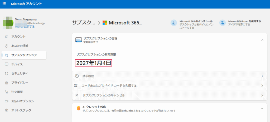Click the coin stack icon for AI クレジット

click(79, 108)
